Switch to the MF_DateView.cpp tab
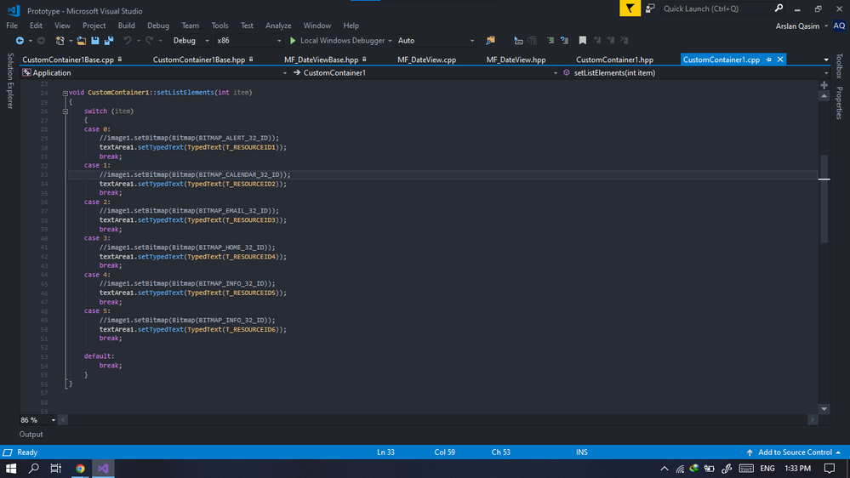 [x=426, y=60]
